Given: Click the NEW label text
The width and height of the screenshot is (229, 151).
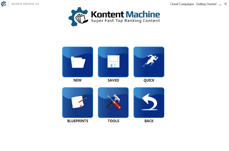Looking at the screenshot, I should 78,80.
